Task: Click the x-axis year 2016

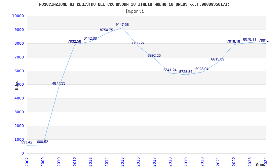Action: (x=139, y=162)
